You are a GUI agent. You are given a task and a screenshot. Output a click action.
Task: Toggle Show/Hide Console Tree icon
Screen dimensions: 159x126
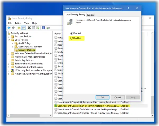[x=24, y=28]
